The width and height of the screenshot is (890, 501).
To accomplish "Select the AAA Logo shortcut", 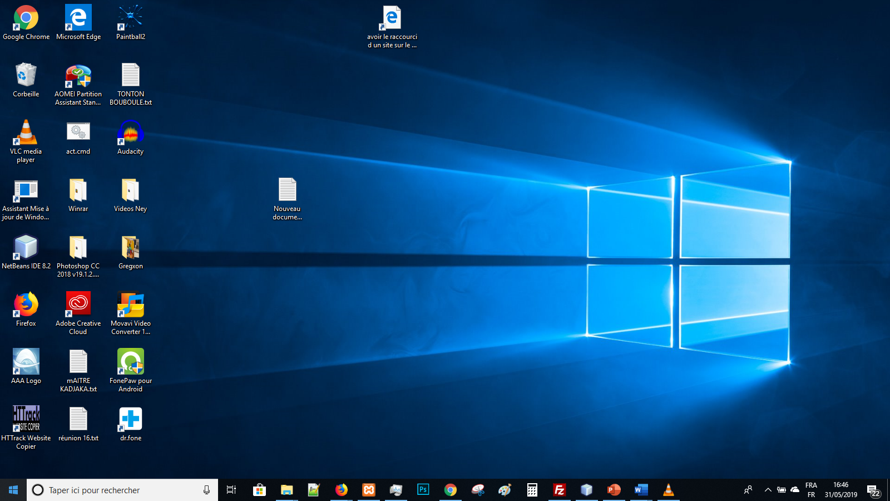I will coord(26,367).
